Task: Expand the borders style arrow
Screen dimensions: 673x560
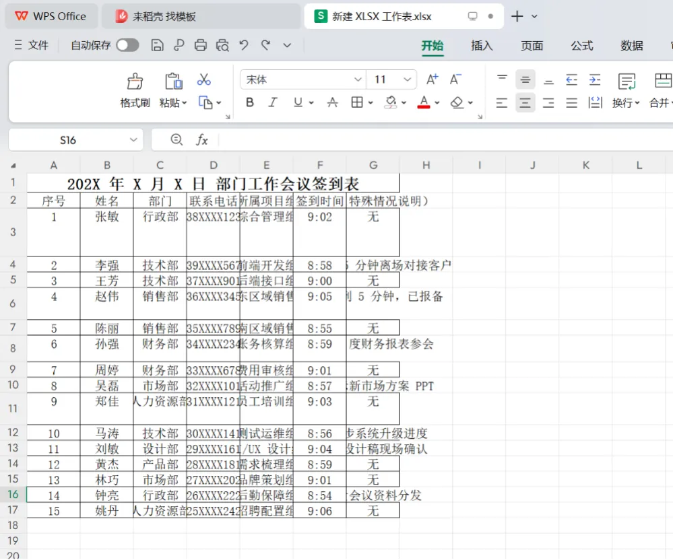Action: pyautogui.click(x=371, y=103)
